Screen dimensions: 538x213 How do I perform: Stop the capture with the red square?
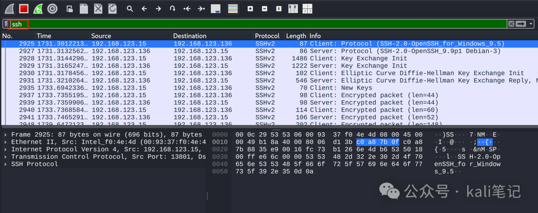[x=24, y=8]
